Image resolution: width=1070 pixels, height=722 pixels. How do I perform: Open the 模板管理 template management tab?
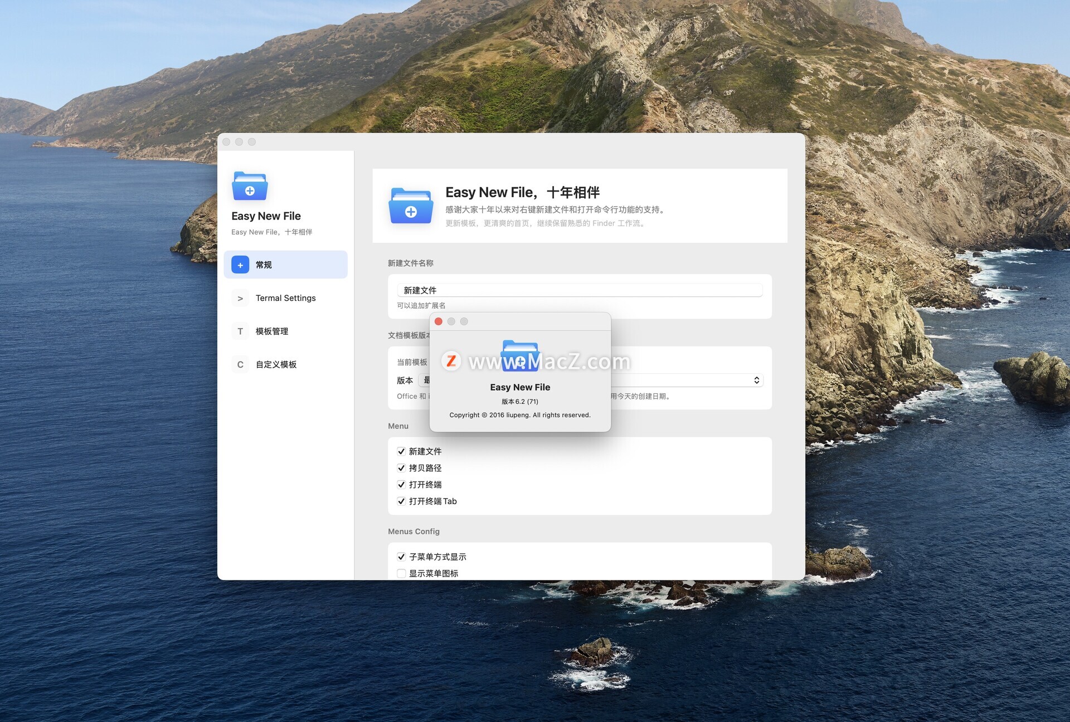[x=285, y=331]
